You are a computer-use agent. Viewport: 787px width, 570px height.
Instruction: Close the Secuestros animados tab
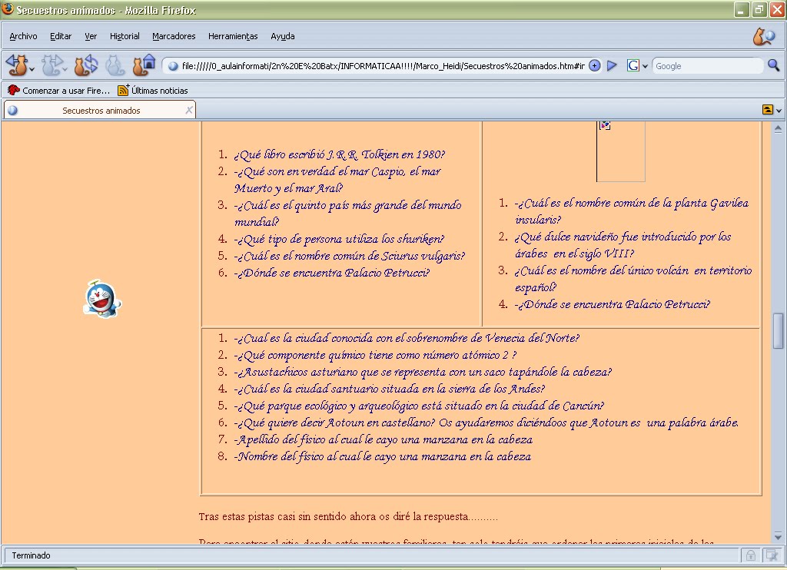coord(189,111)
